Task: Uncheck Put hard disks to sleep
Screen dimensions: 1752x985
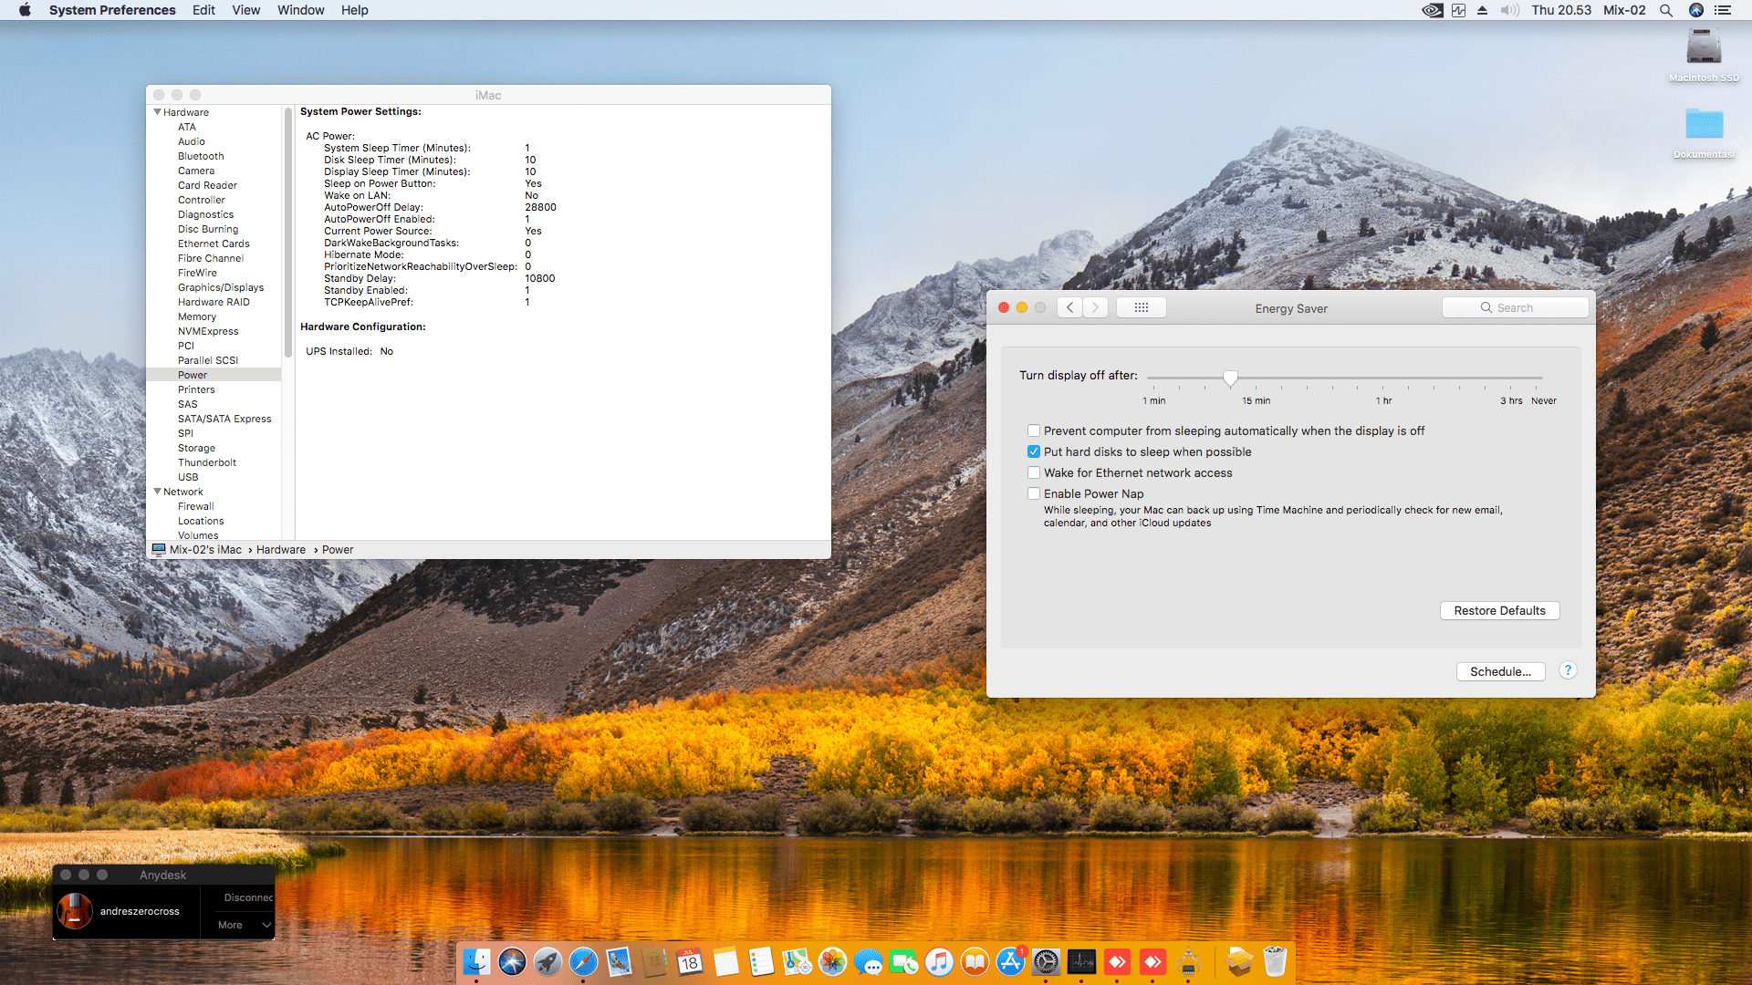Action: click(1034, 451)
